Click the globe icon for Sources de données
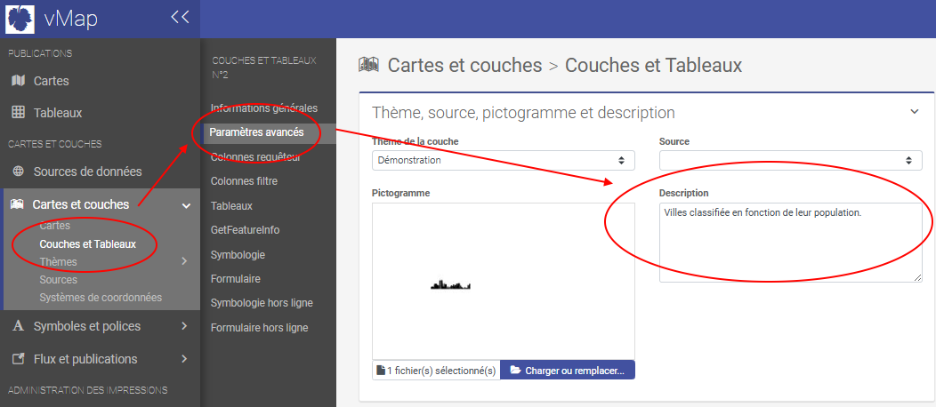Screen dimensions: 936x407 tap(19, 172)
